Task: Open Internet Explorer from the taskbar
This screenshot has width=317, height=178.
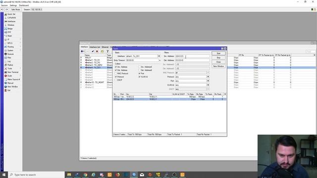Action: click(x=94, y=175)
